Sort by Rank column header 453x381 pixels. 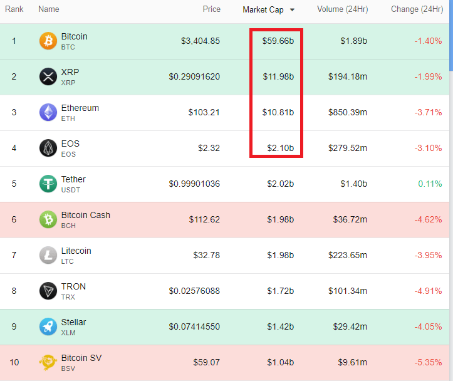(x=14, y=9)
